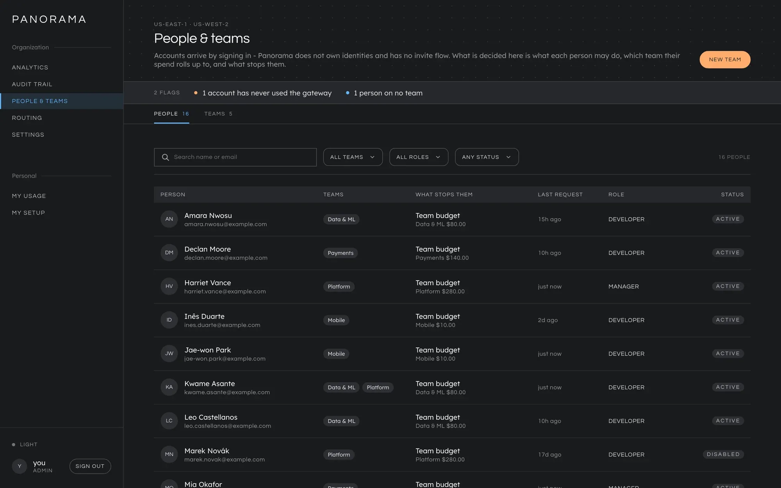Screen dimensions: 781x488
Task: Toggle the LIGHT theme switch
Action: [25, 444]
